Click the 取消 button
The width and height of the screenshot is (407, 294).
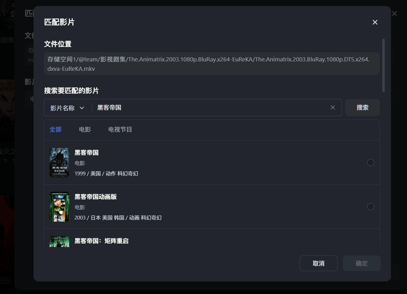[x=318, y=263]
